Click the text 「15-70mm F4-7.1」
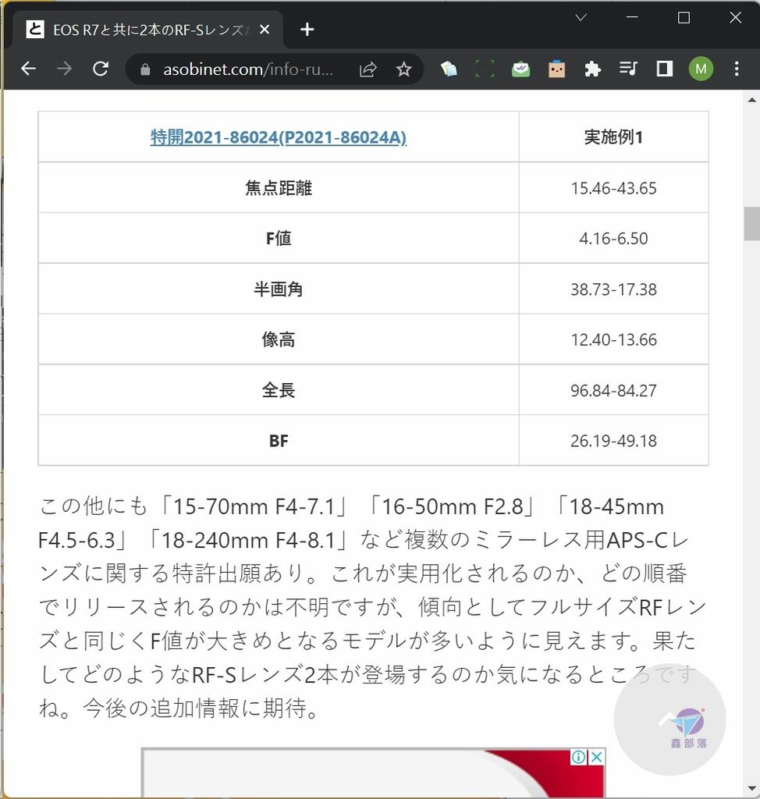This screenshot has height=799, width=760. [x=254, y=506]
